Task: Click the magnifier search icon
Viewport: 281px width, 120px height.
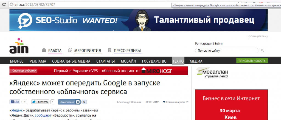Action: [263, 51]
